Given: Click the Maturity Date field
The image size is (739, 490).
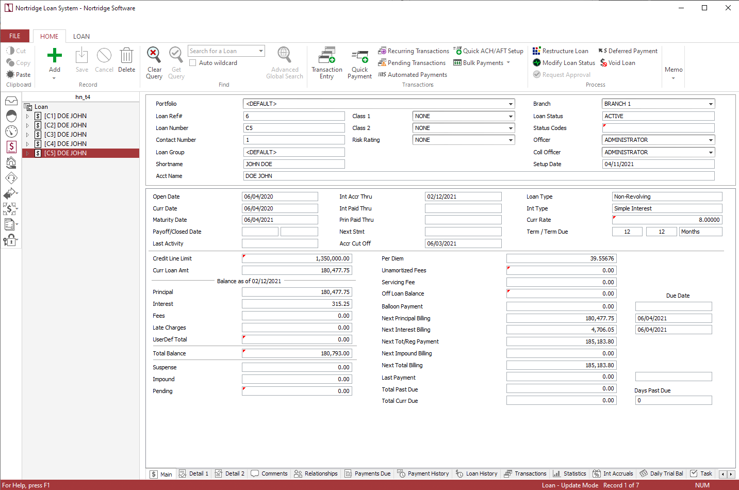Looking at the screenshot, I should click(280, 220).
